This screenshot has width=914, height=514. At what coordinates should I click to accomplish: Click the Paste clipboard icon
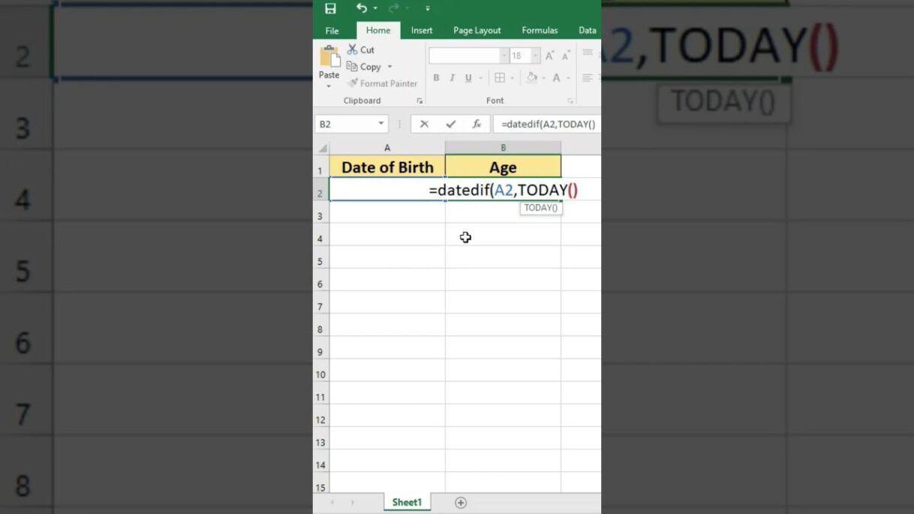click(x=329, y=57)
